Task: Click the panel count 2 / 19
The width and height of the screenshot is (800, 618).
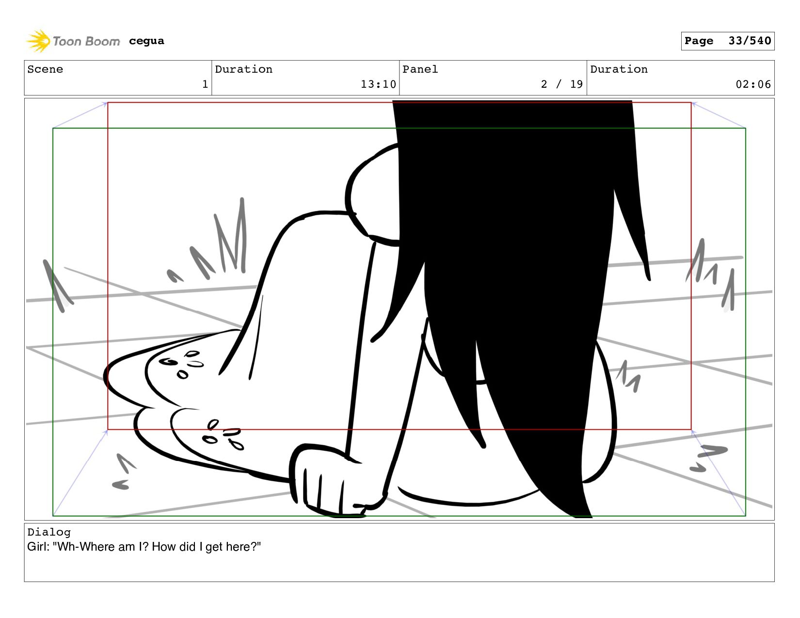Action: tap(562, 84)
